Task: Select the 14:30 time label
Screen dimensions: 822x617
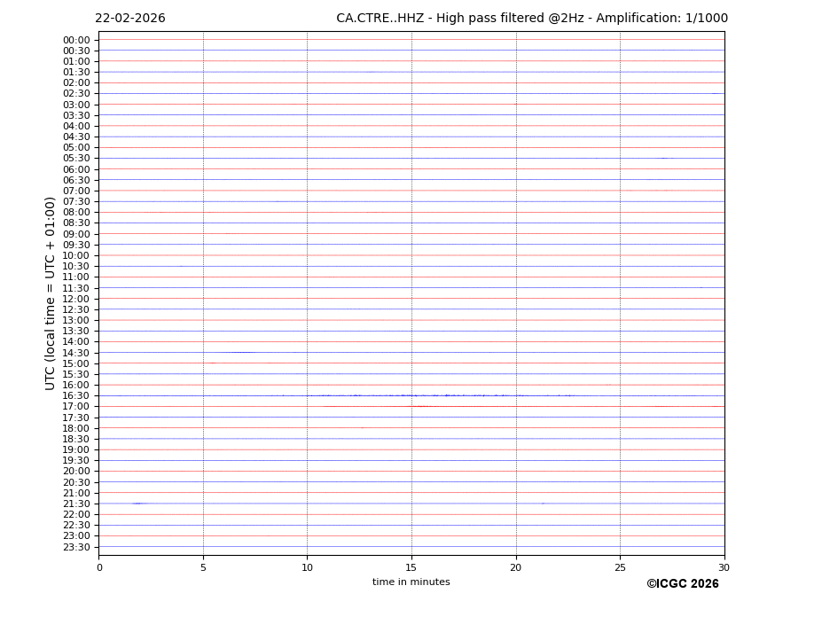Action: coord(76,353)
